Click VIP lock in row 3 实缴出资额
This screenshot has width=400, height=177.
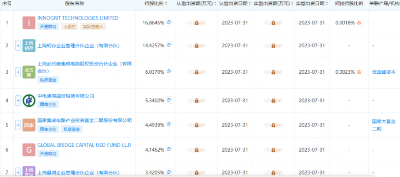[273, 72]
